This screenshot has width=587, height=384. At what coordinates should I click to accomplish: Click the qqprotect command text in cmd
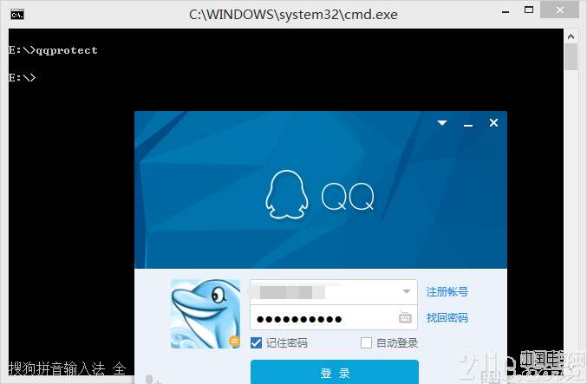(67, 50)
